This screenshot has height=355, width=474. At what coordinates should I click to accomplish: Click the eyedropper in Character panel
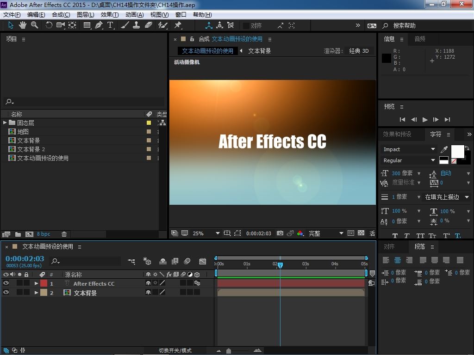tap(444, 149)
